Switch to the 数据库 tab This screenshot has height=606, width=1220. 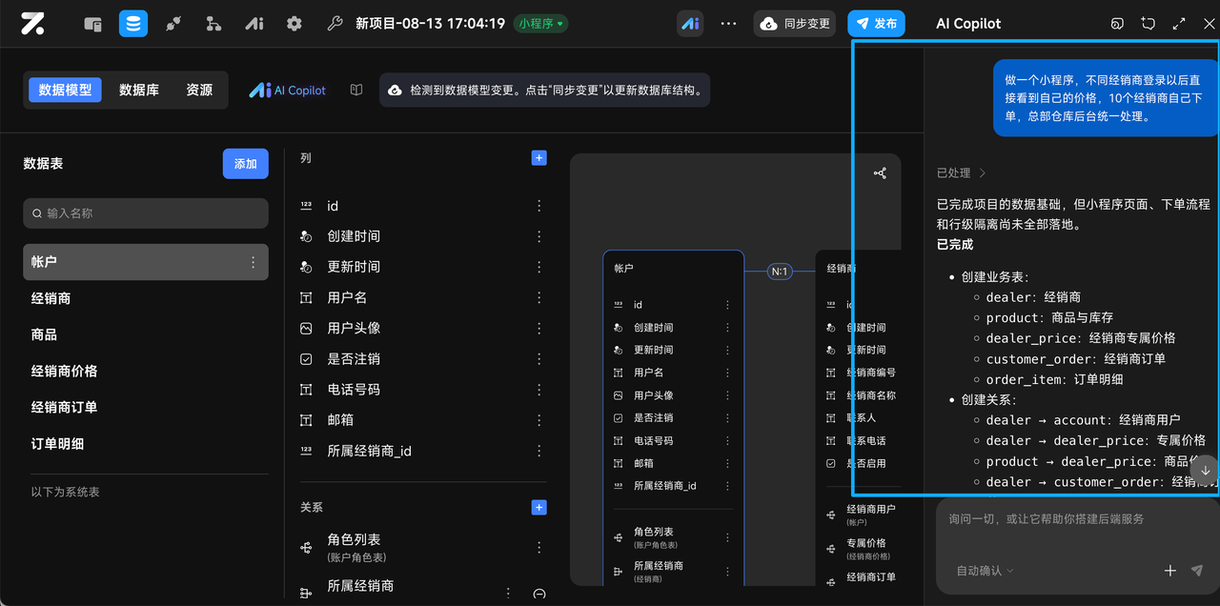click(139, 90)
